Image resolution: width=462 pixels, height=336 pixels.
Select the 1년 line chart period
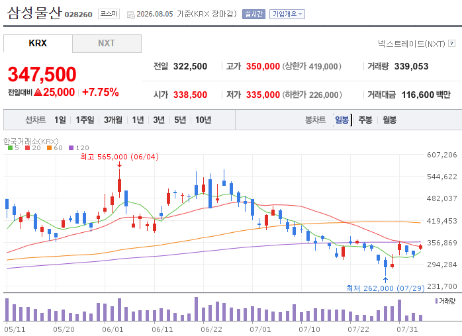tap(138, 120)
